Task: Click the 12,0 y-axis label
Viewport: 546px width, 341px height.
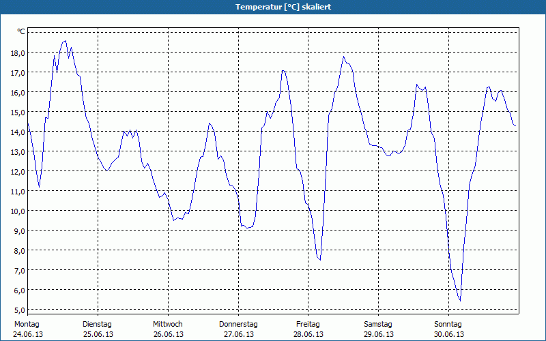Action: tap(18, 172)
